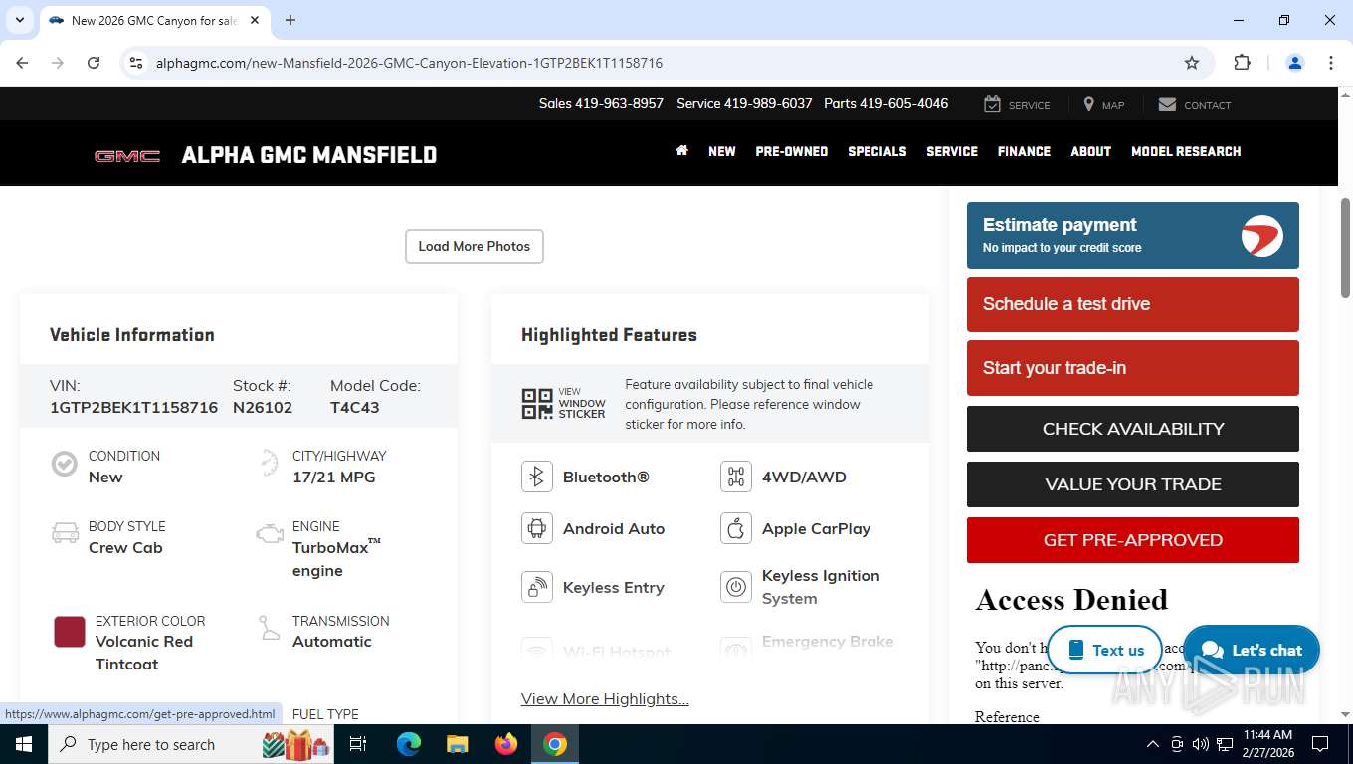Open the PRE-OWNED menu item
The image size is (1353, 764).
pos(792,151)
